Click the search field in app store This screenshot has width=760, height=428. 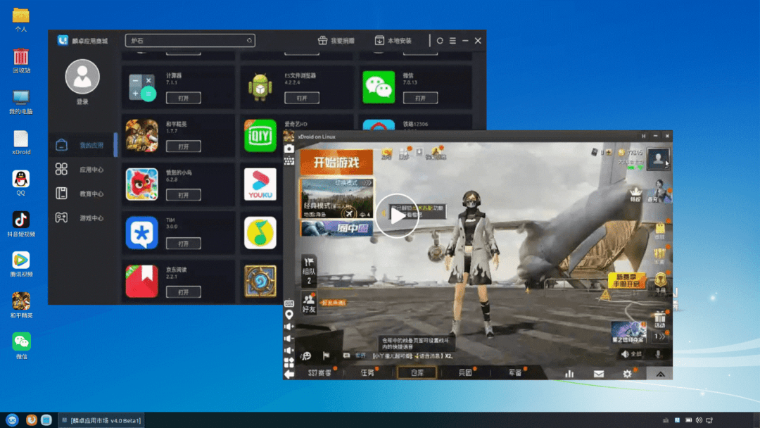pos(190,41)
